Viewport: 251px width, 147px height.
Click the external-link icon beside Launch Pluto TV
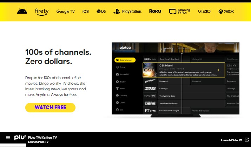[x=247, y=140]
